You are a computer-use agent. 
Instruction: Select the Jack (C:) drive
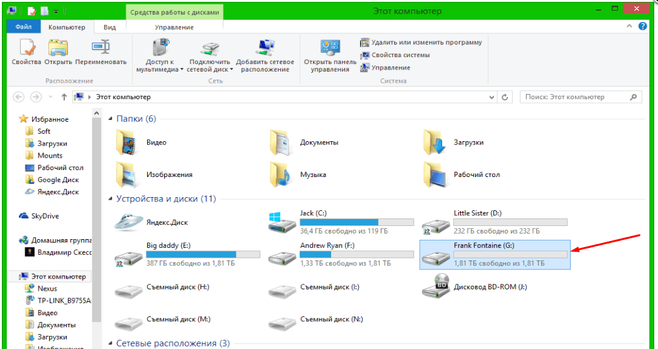341,222
